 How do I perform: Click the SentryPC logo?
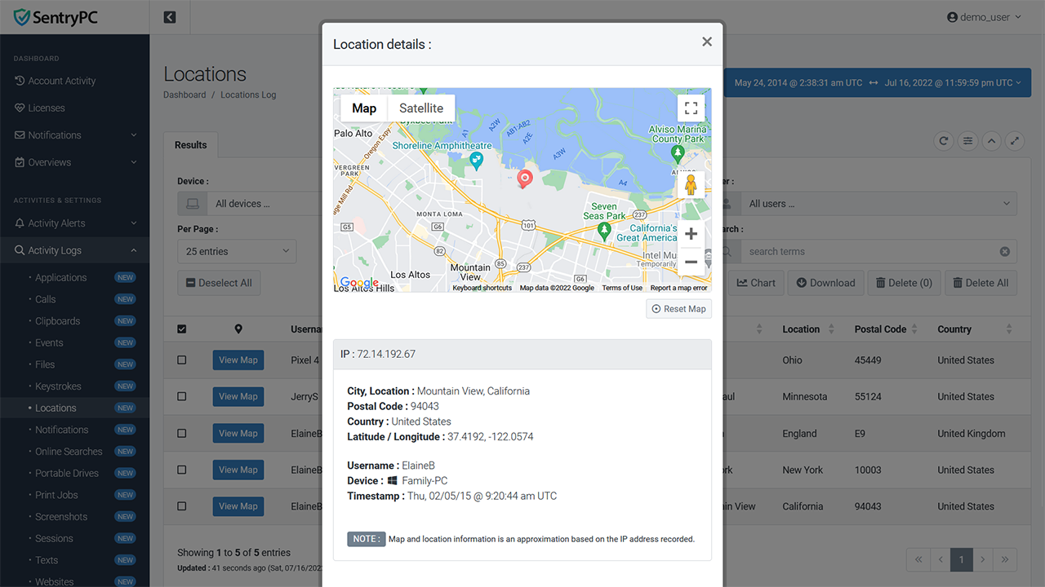(56, 17)
